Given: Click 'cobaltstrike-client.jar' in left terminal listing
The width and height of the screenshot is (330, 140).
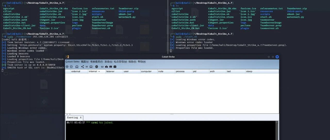Looking at the screenshot, I should pyautogui.click(x=19, y=26).
